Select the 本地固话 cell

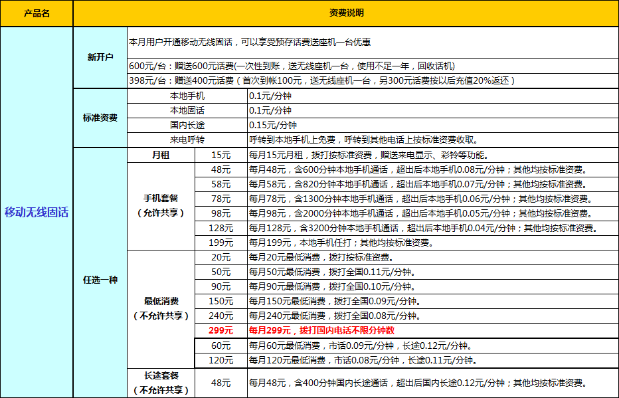click(187, 110)
